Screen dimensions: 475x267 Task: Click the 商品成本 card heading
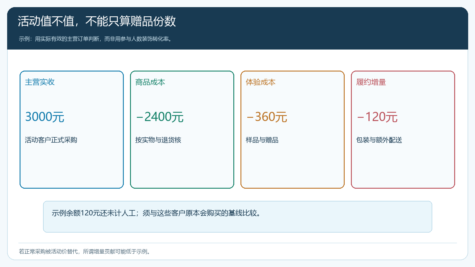(150, 82)
